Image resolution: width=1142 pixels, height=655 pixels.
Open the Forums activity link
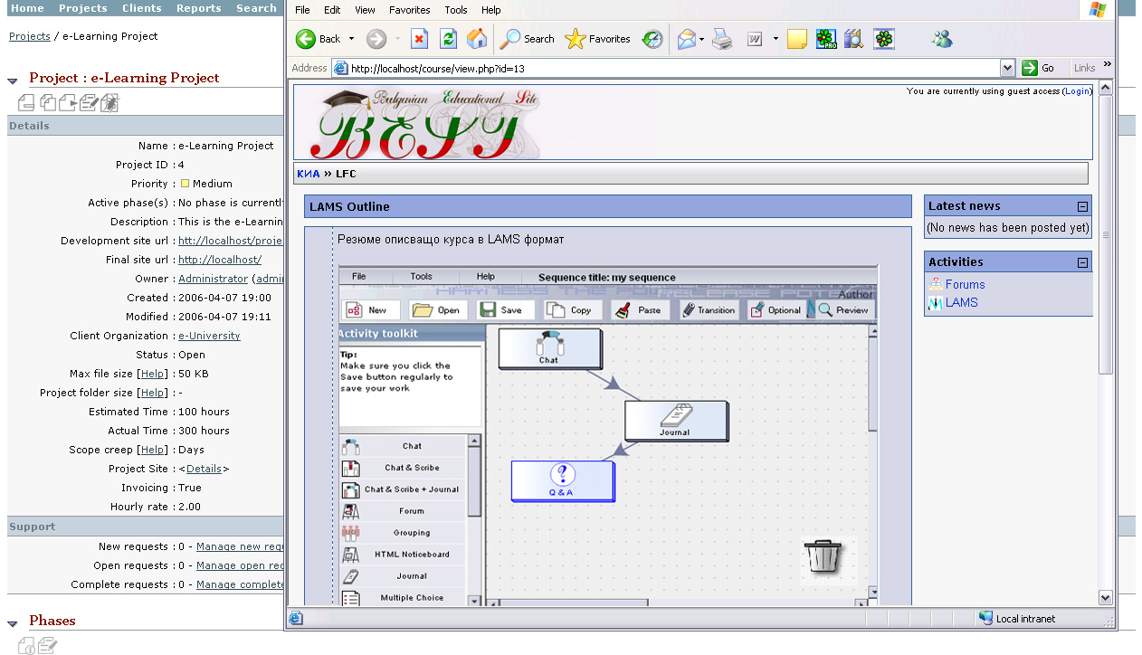click(x=965, y=284)
